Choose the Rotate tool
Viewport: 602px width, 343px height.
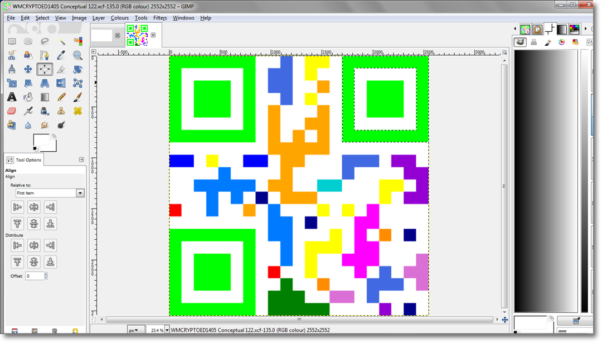point(77,69)
